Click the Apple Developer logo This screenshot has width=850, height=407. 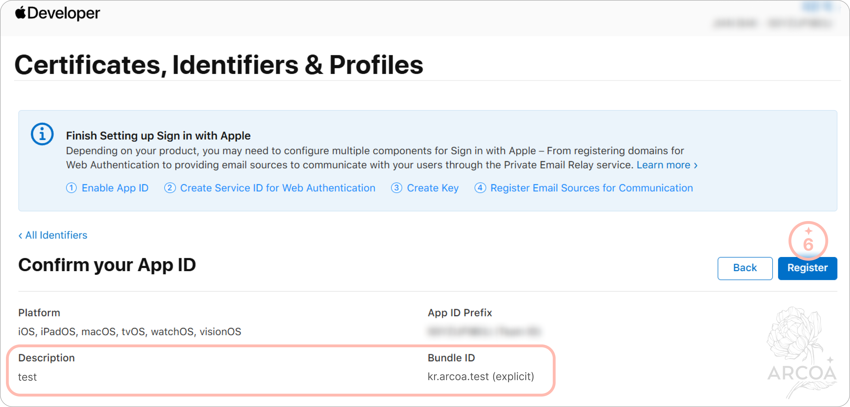pyautogui.click(x=58, y=14)
